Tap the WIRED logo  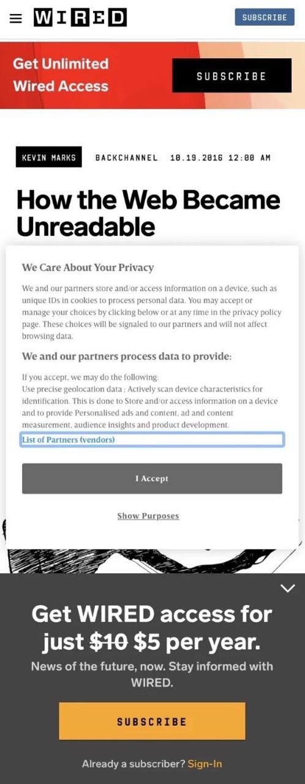[80, 17]
